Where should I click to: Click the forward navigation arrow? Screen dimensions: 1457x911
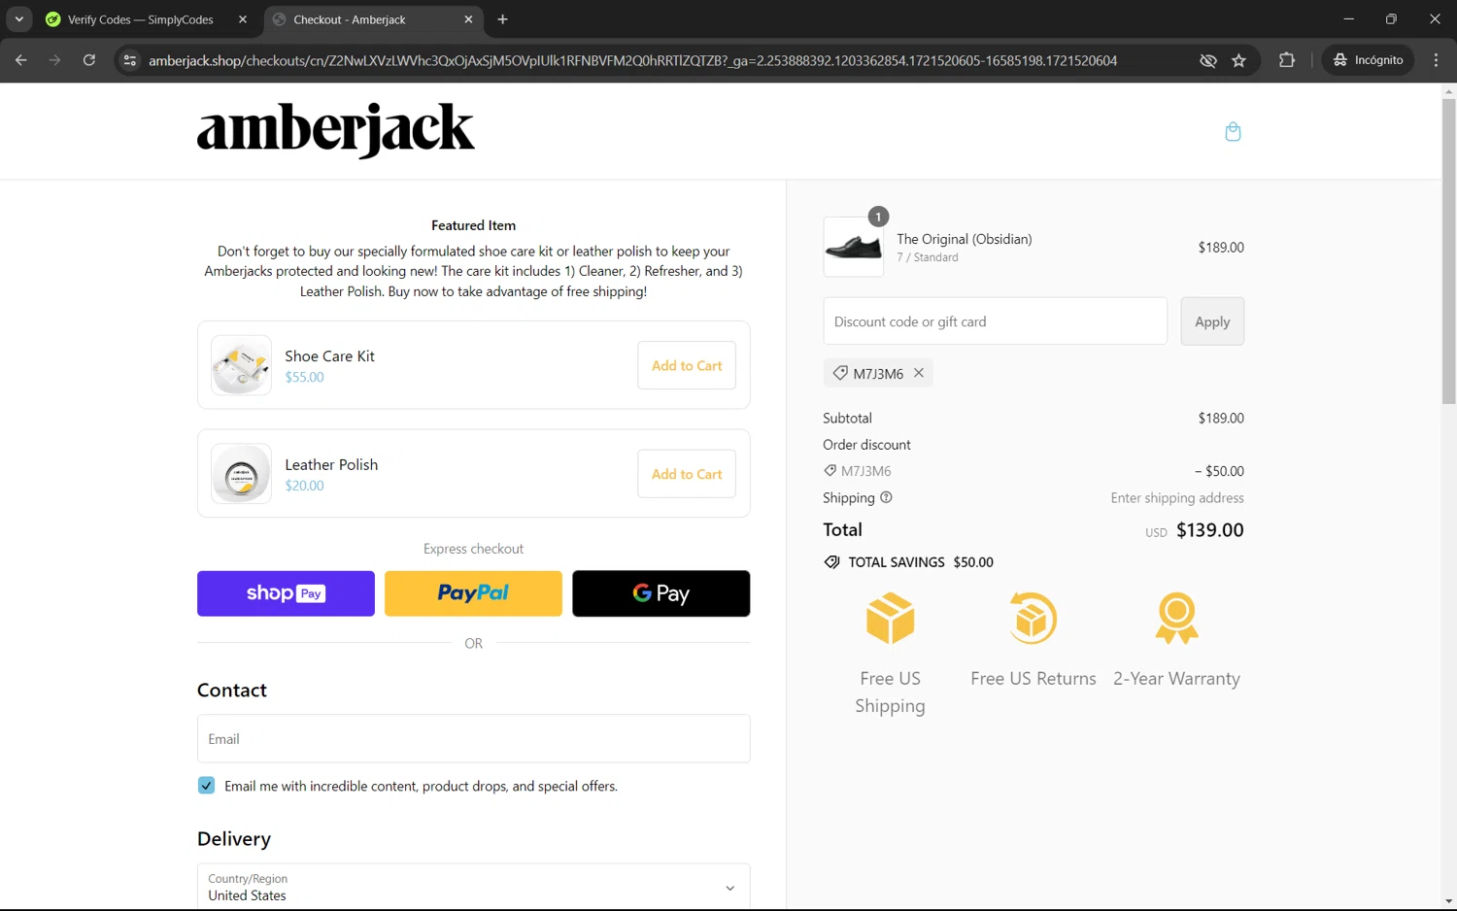pos(55,60)
